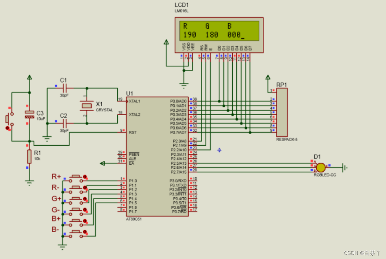Select the C3 10uF electrolytic capacitor
The image size is (386, 259).
[29, 115]
